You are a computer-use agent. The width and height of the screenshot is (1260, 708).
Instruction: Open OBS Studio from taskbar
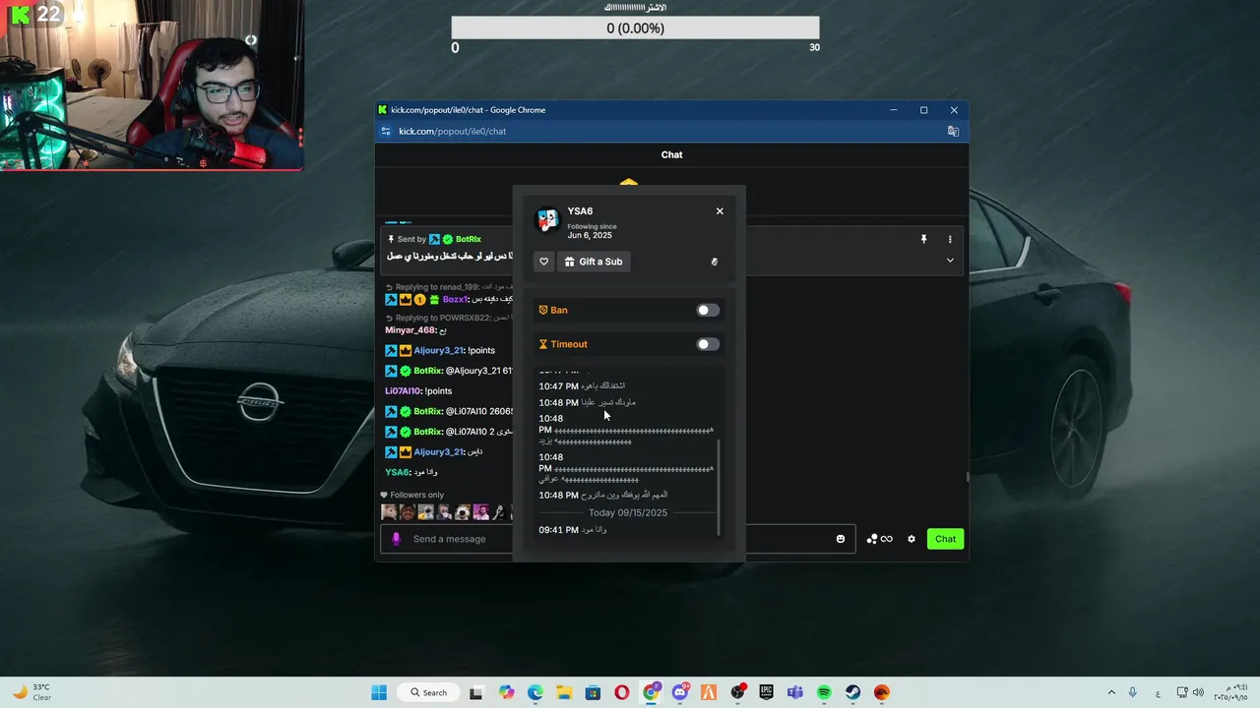click(x=737, y=692)
